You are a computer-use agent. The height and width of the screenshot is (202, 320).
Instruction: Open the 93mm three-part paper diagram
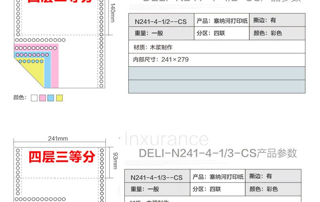point(60,175)
